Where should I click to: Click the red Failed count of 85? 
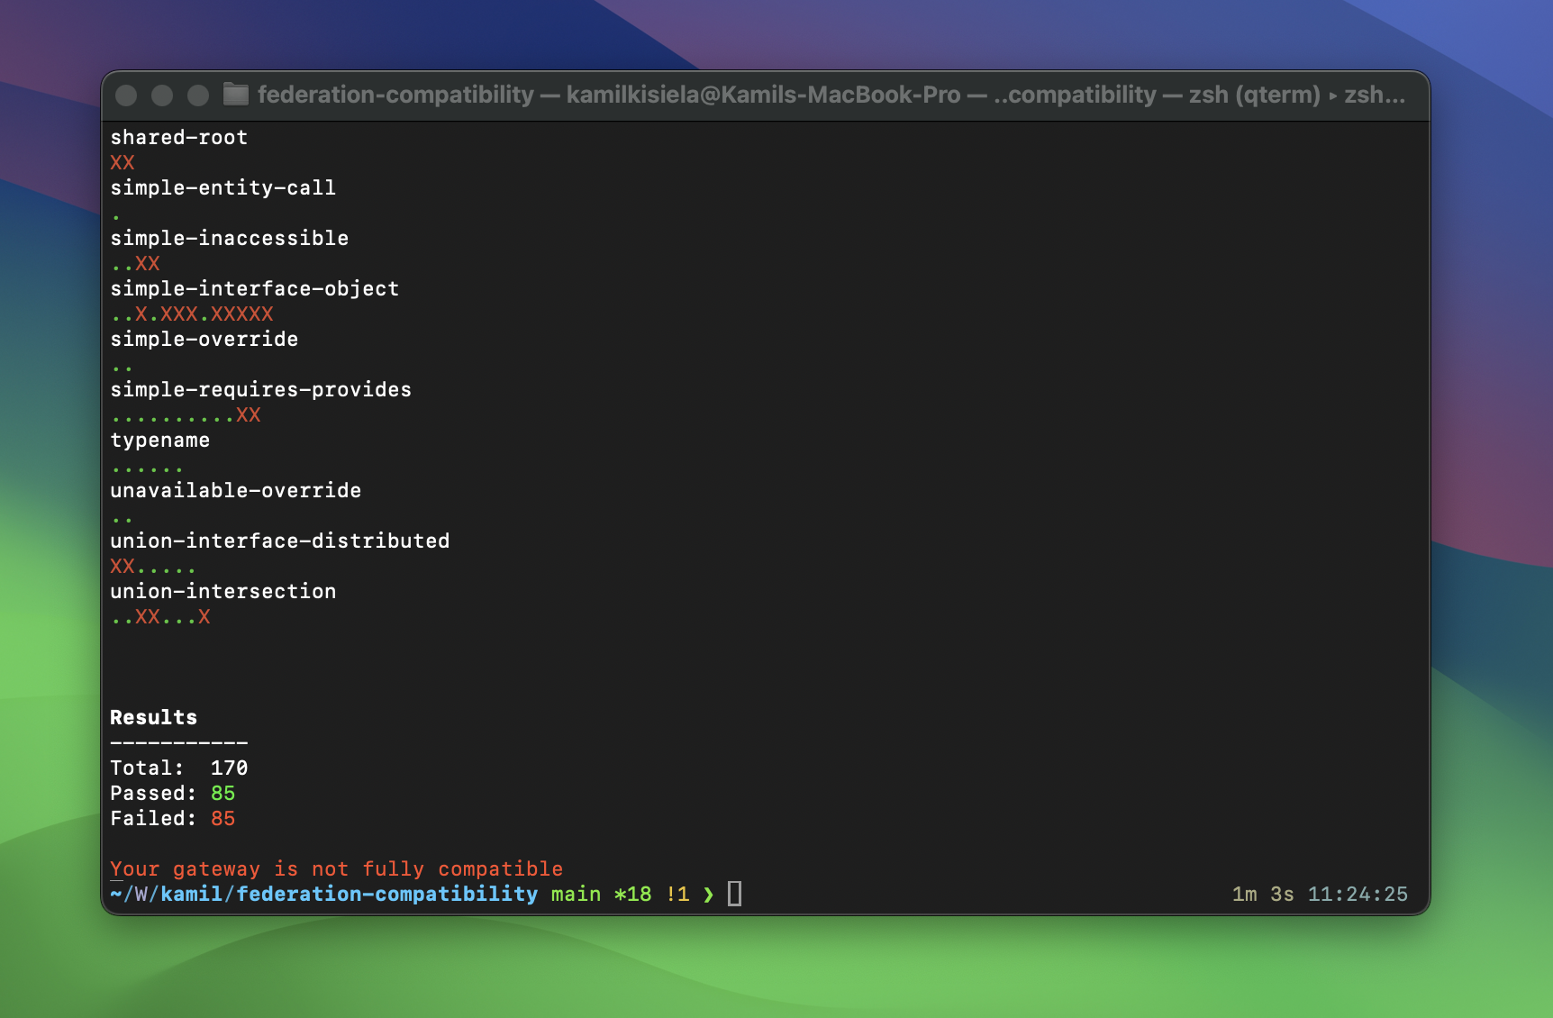223,818
